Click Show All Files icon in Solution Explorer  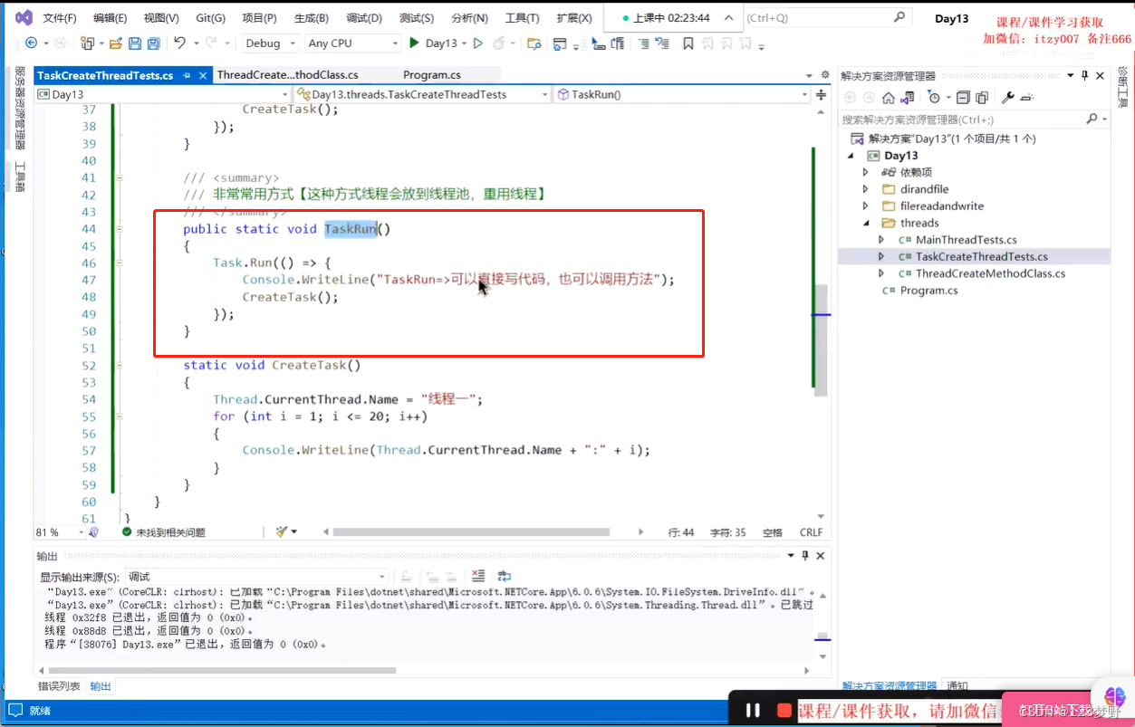pyautogui.click(x=982, y=97)
